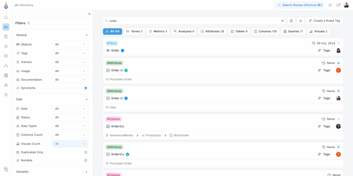Open the Data Types dropdown
The image size is (353, 176).
click(x=70, y=126)
